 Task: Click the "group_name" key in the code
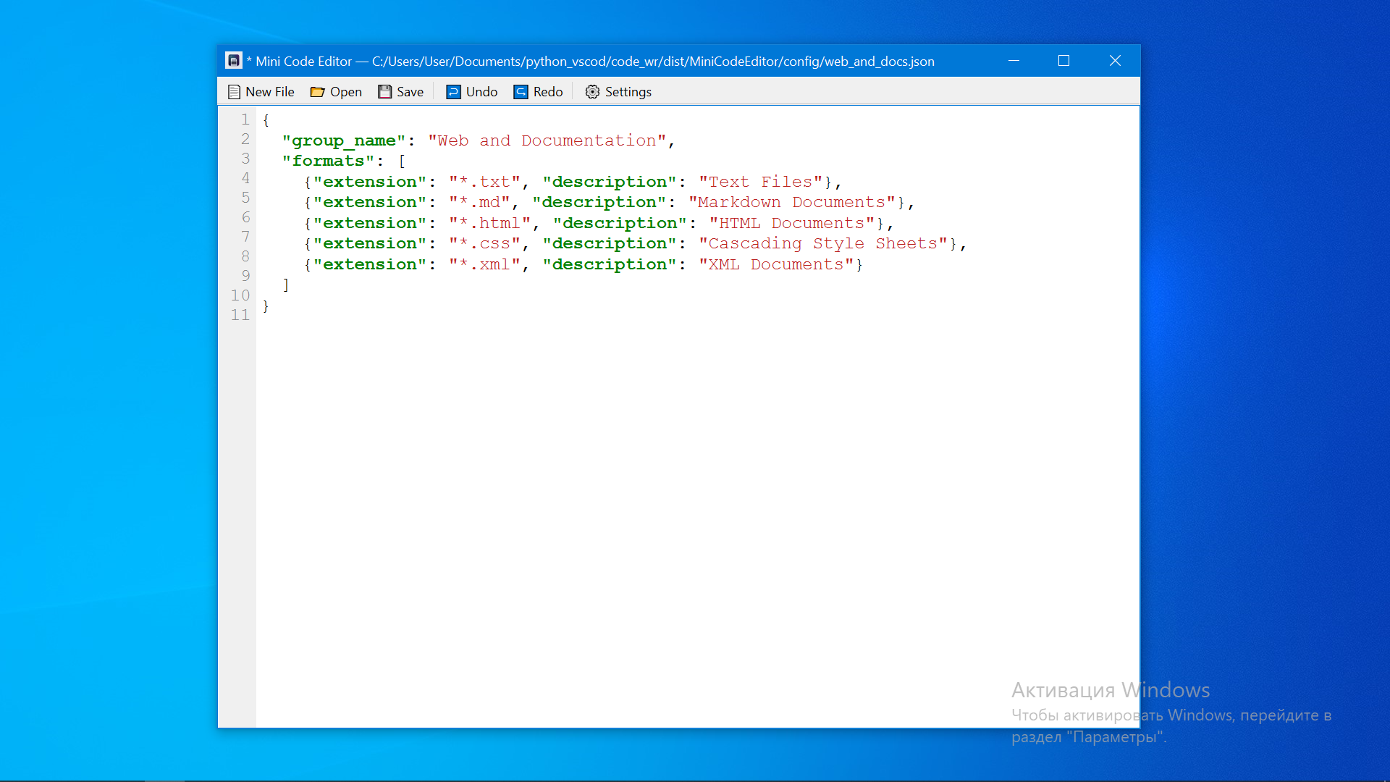pos(344,140)
